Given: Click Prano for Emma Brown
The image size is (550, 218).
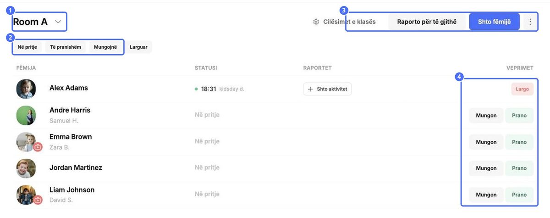Looking at the screenshot, I should click(519, 142).
